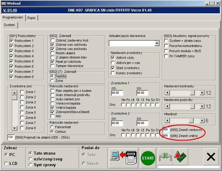This screenshot has width=222, height=171.
Task: Click right arrow of Nastaveni podsvitu slider
Action: [x=202, y=106]
